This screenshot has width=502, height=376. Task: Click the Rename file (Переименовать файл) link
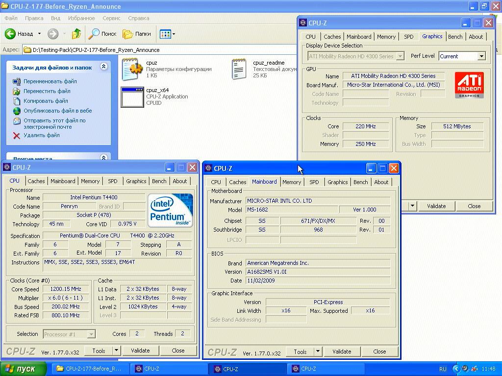coord(50,81)
